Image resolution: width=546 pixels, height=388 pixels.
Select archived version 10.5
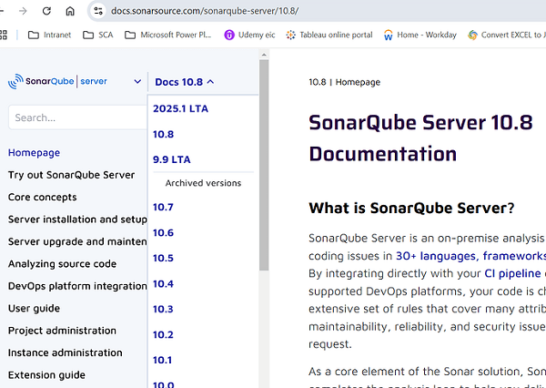pos(163,258)
